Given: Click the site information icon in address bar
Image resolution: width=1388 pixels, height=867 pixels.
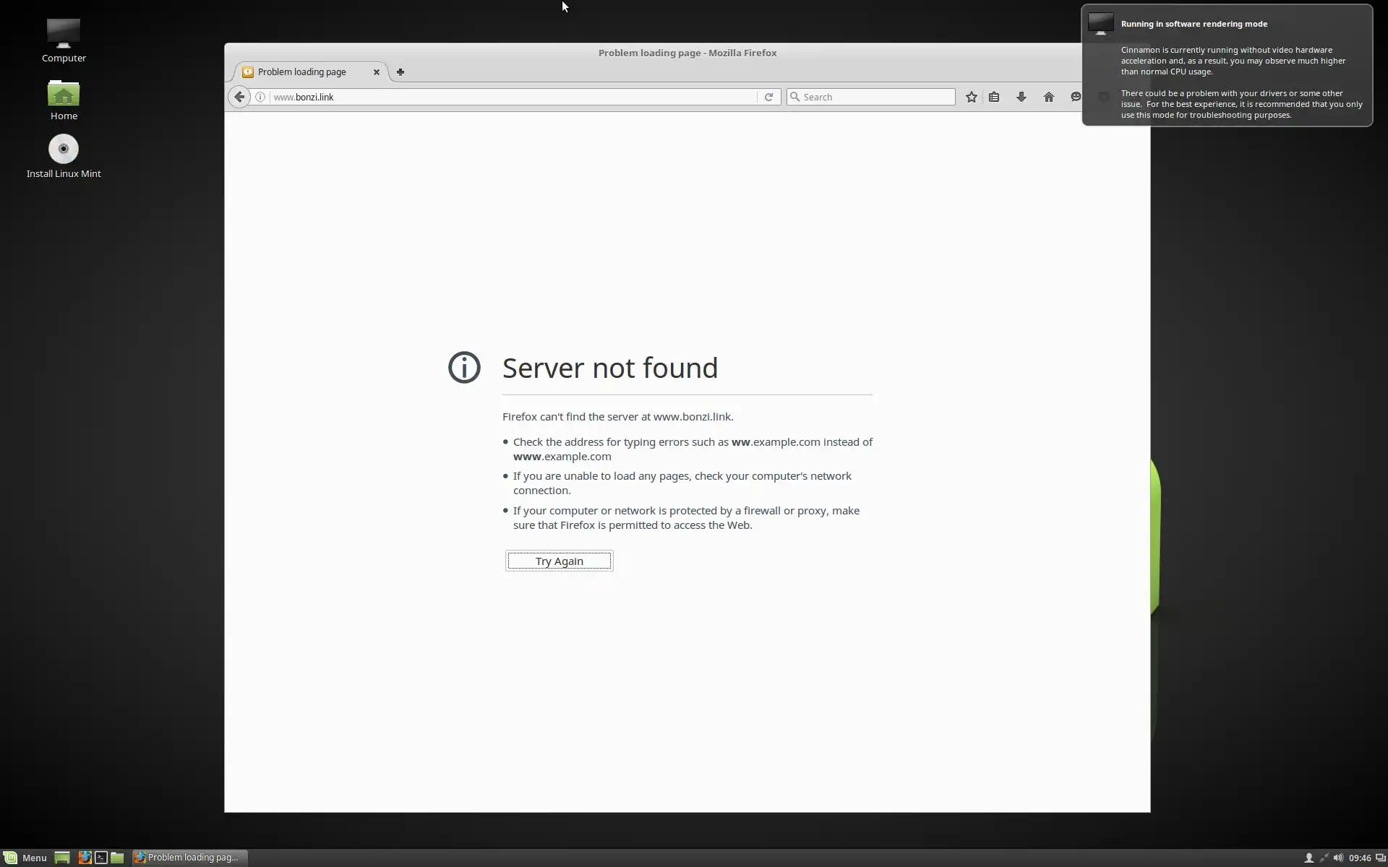Looking at the screenshot, I should tap(260, 97).
